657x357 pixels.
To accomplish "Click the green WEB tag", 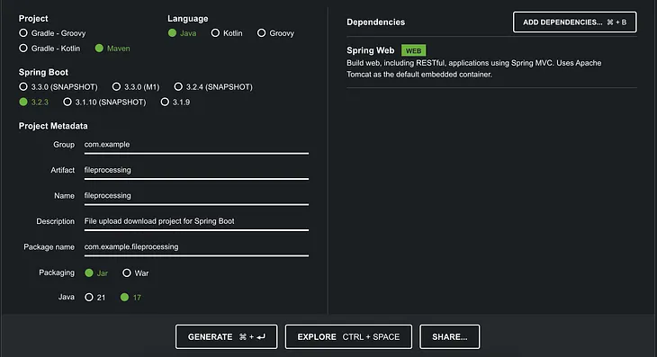I will (413, 50).
